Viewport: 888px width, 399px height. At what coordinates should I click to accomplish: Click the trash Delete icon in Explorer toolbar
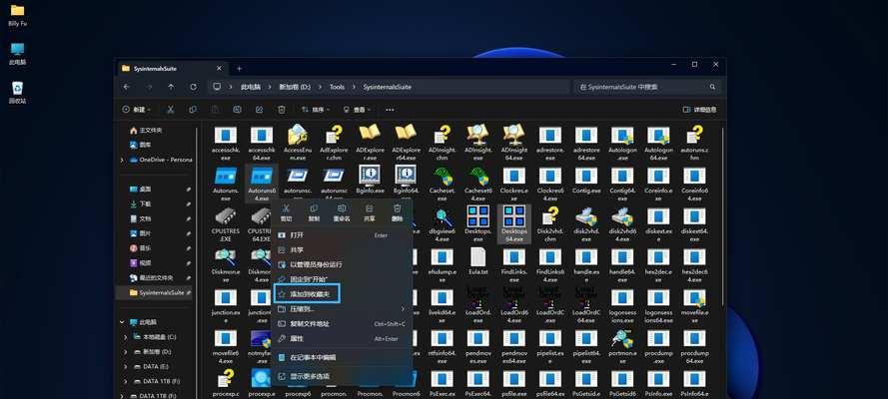coord(282,110)
